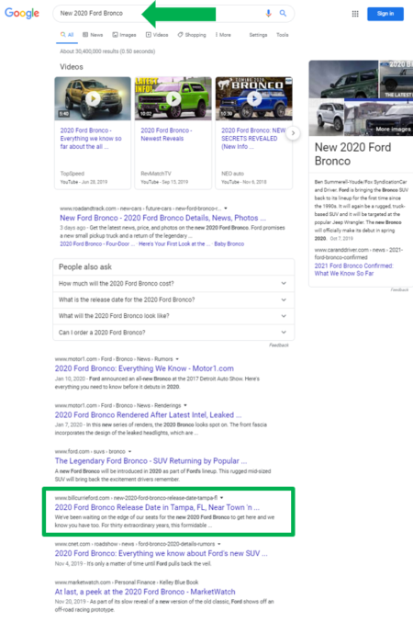The height and width of the screenshot is (622, 413).
Task: Open Motor1 Rumors result options arrow
Action: [x=177, y=359]
